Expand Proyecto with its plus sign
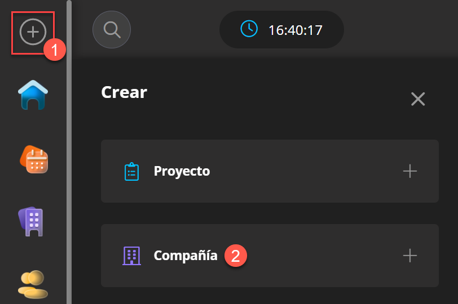The image size is (458, 304). [x=410, y=171]
